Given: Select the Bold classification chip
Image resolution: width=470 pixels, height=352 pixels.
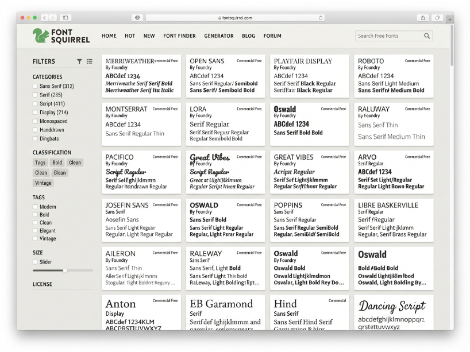Looking at the screenshot, I should click(x=57, y=163).
